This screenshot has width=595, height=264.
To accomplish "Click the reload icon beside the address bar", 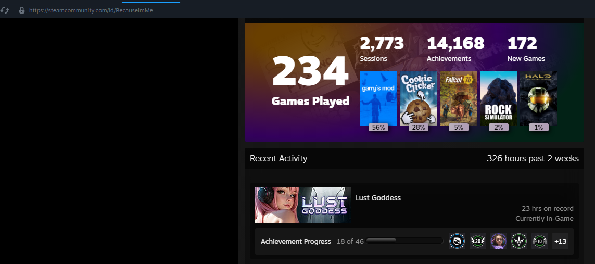I will [4, 10].
